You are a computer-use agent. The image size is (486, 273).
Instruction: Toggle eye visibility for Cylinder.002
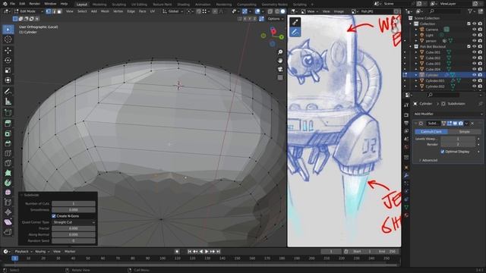point(474,86)
